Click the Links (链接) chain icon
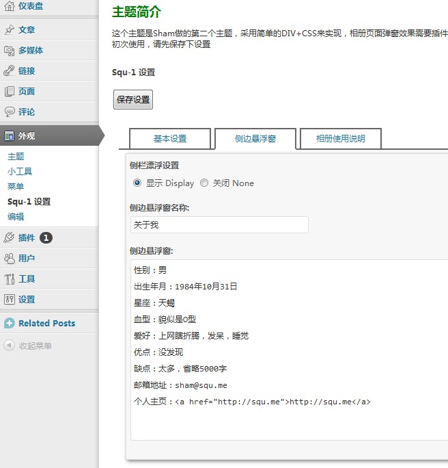Screen dimensions: 448x468 click(10, 71)
